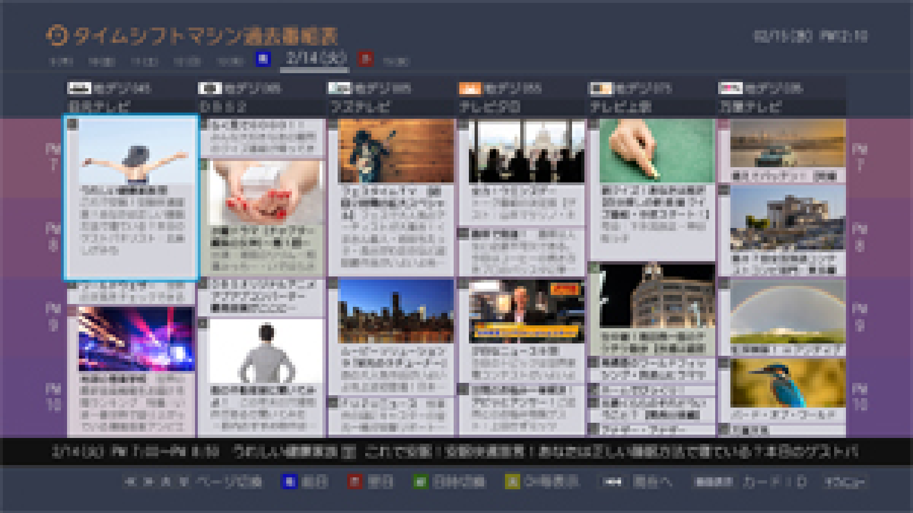The image size is (913, 513).
Task: Select the concert laser lights program
Action: 136,339
